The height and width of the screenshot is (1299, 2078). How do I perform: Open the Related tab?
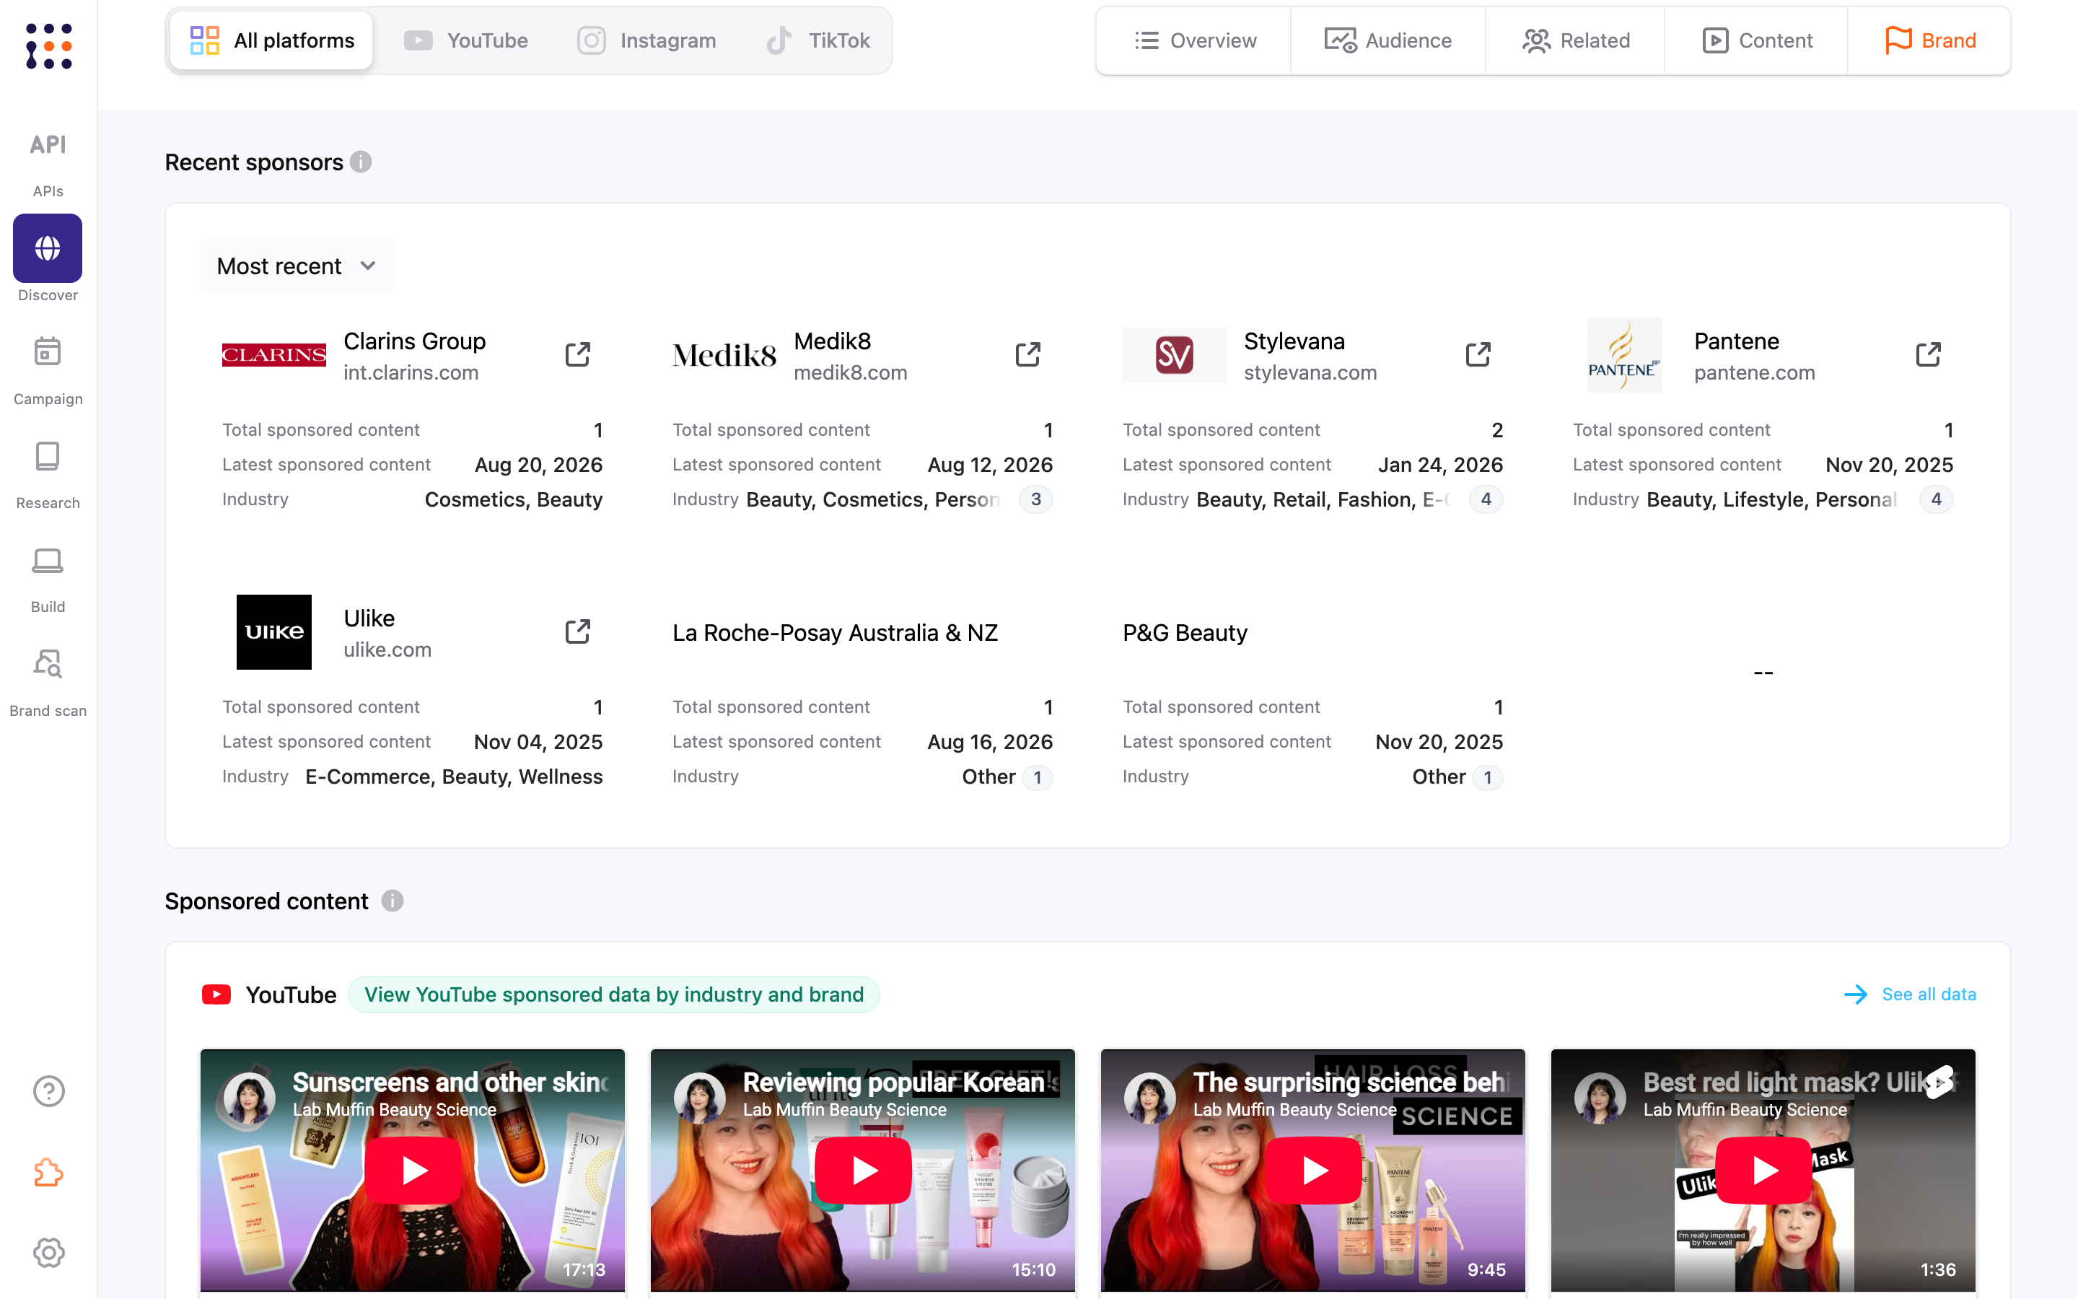coord(1575,40)
